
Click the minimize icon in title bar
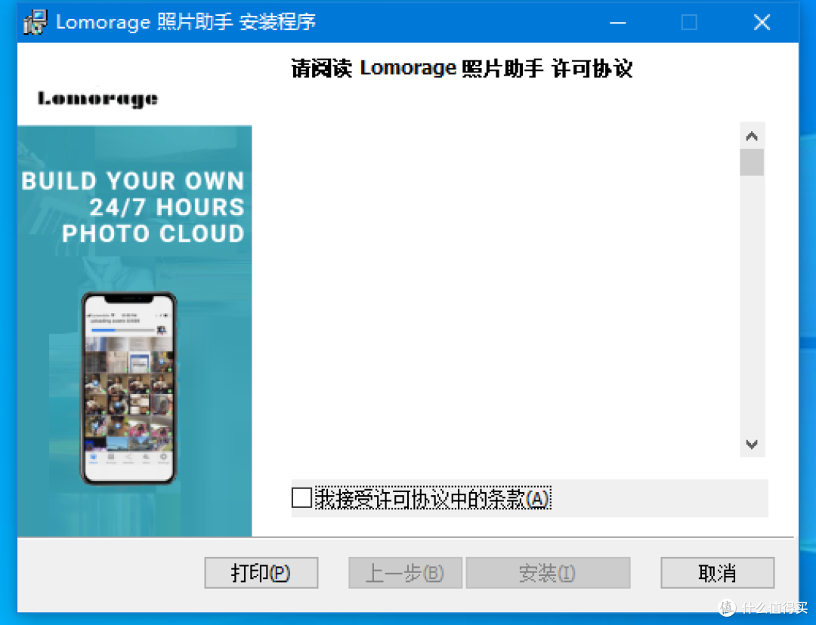tap(617, 23)
